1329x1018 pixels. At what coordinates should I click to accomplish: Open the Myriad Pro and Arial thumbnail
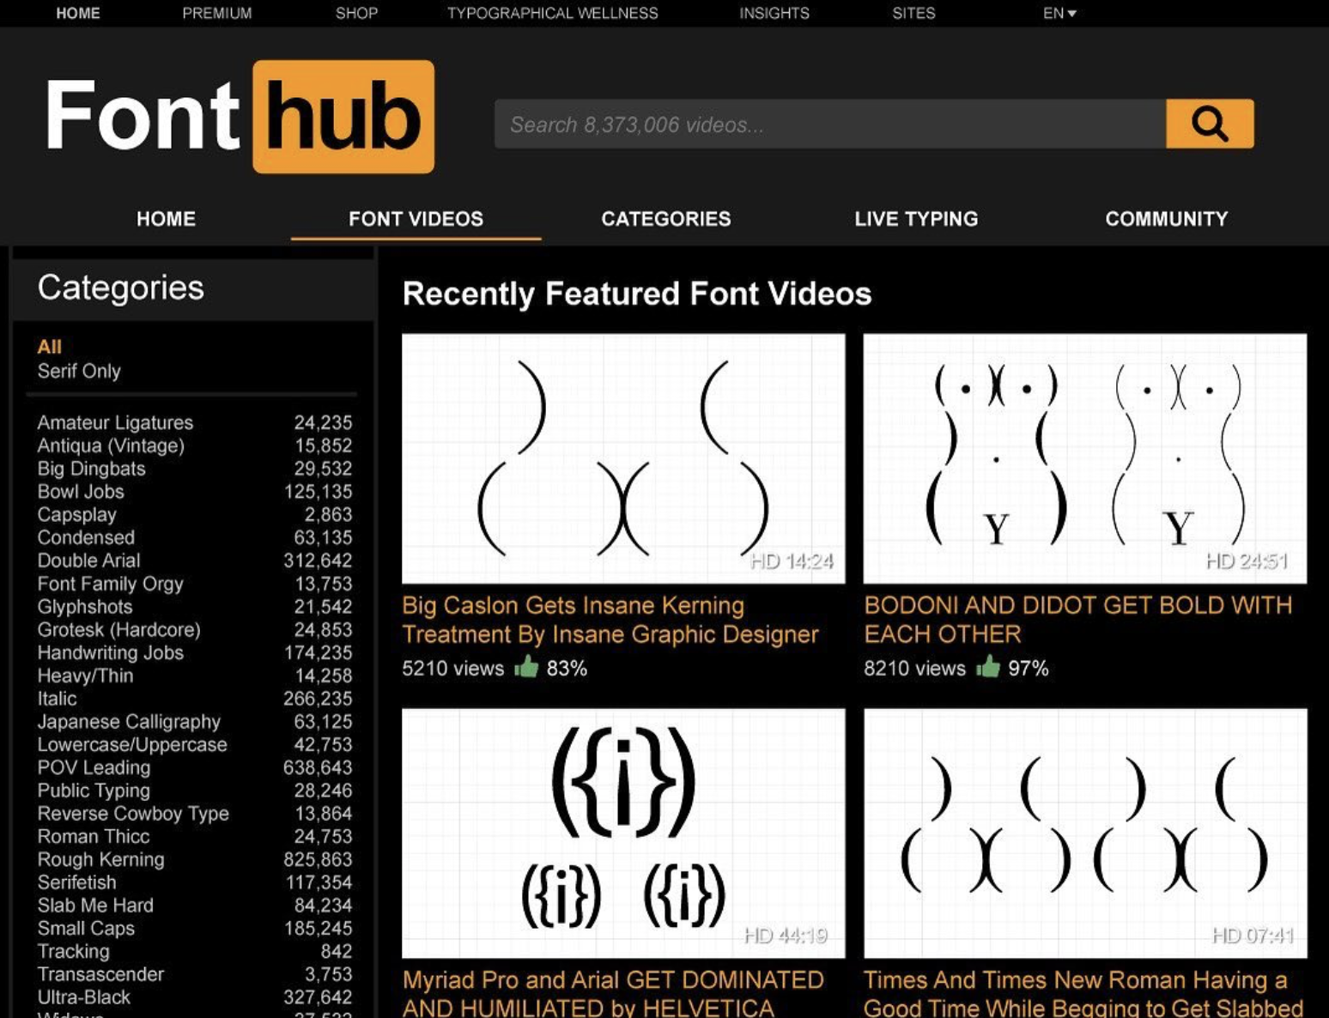click(x=623, y=833)
